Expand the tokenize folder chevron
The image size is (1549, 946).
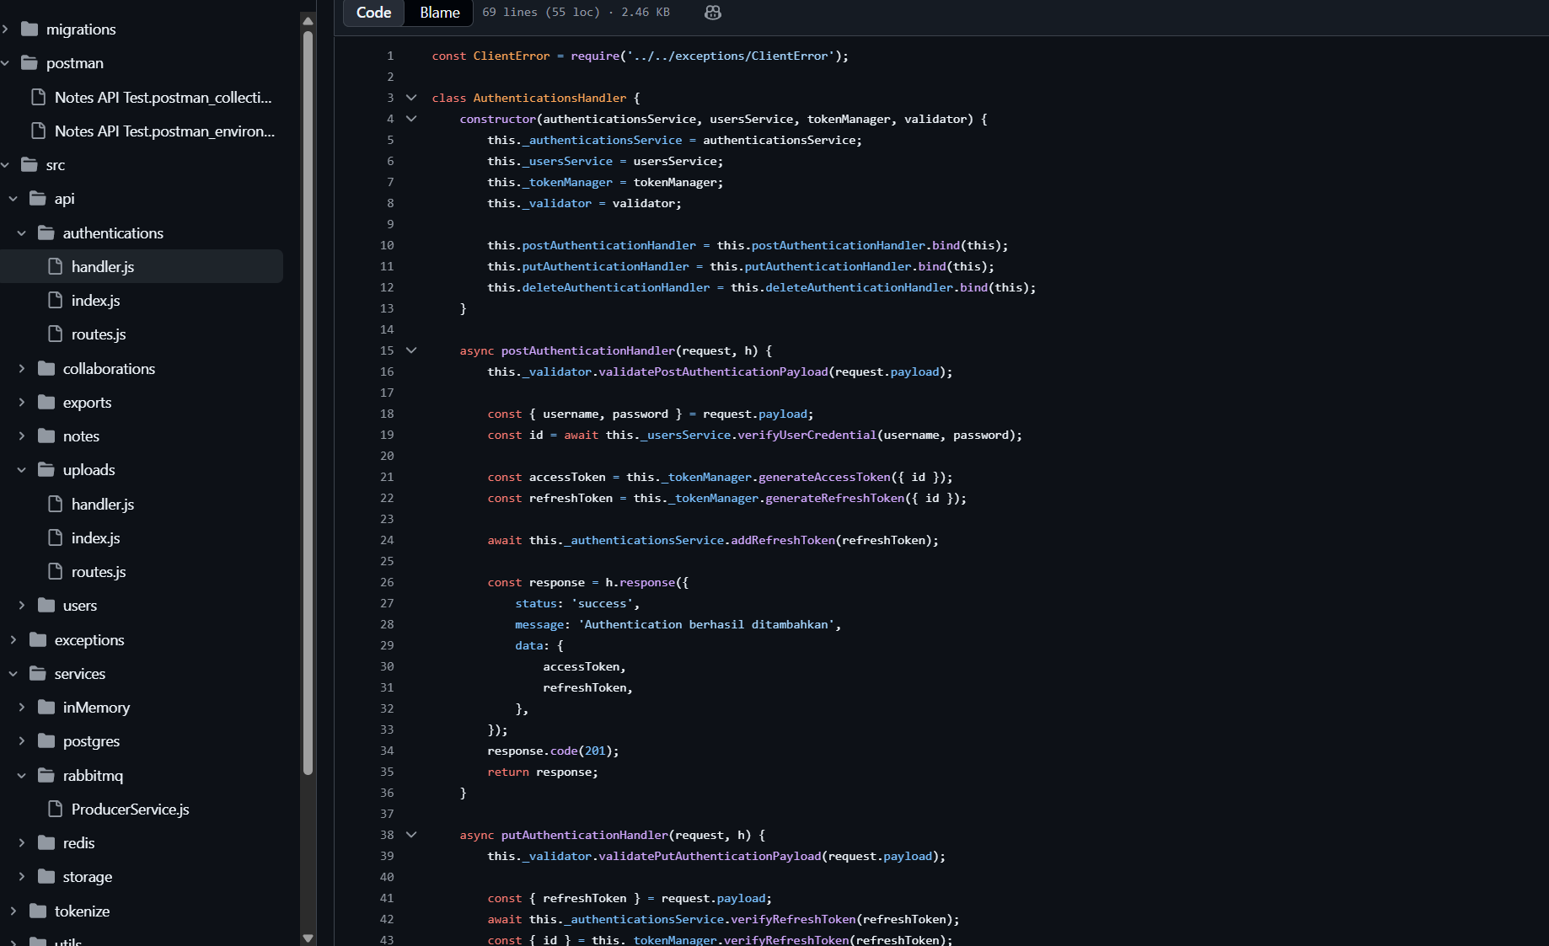[x=13, y=911]
